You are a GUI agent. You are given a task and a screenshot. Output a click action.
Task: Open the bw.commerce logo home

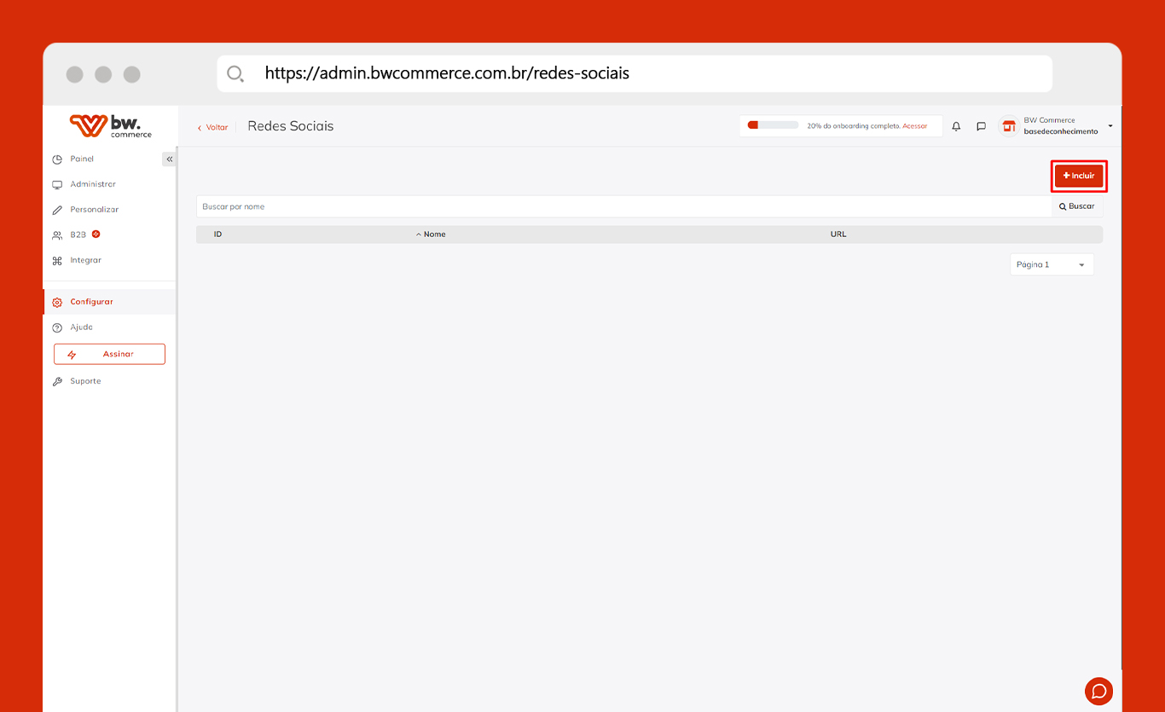click(111, 125)
